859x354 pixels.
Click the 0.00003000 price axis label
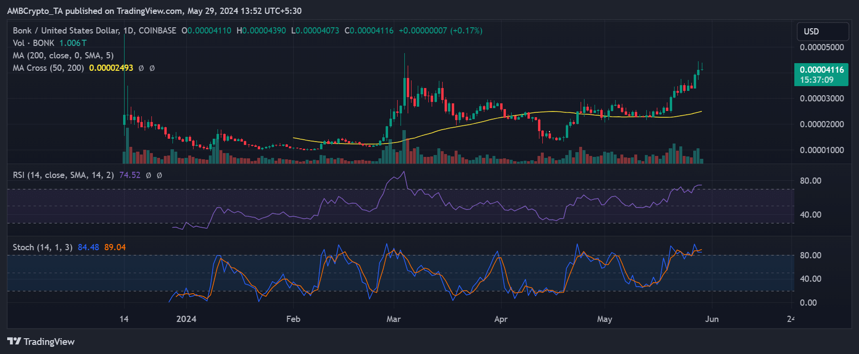click(822, 99)
